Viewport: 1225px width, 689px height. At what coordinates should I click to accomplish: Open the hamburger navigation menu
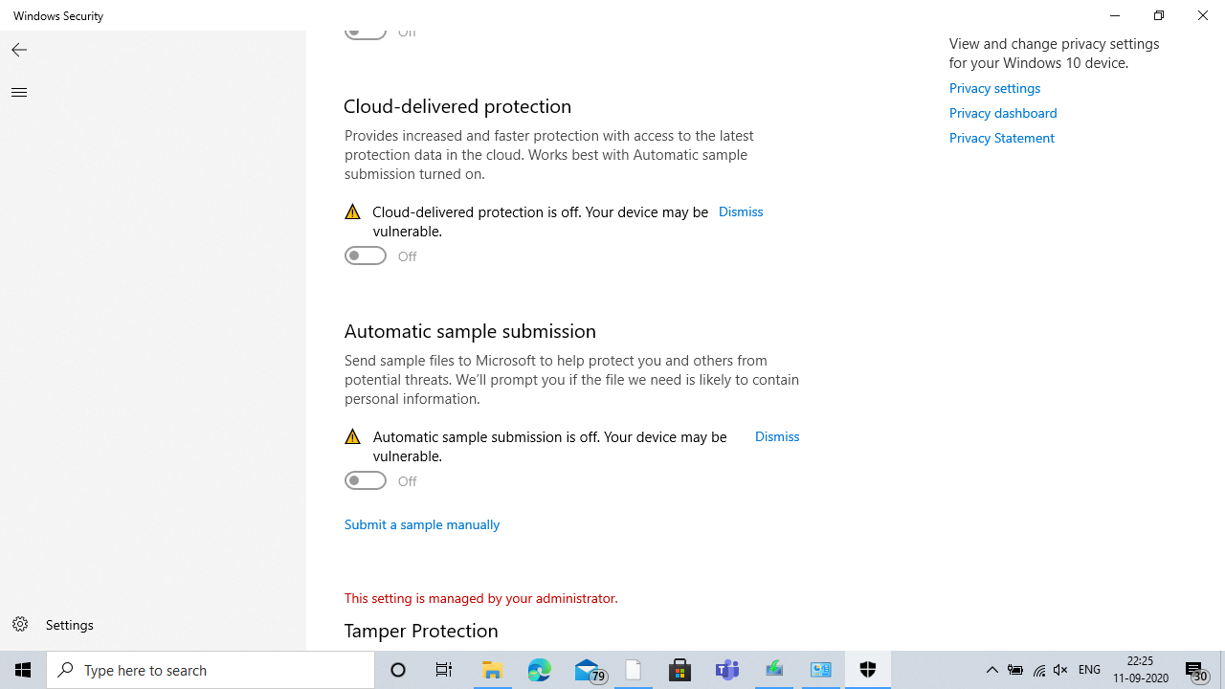[x=19, y=92]
